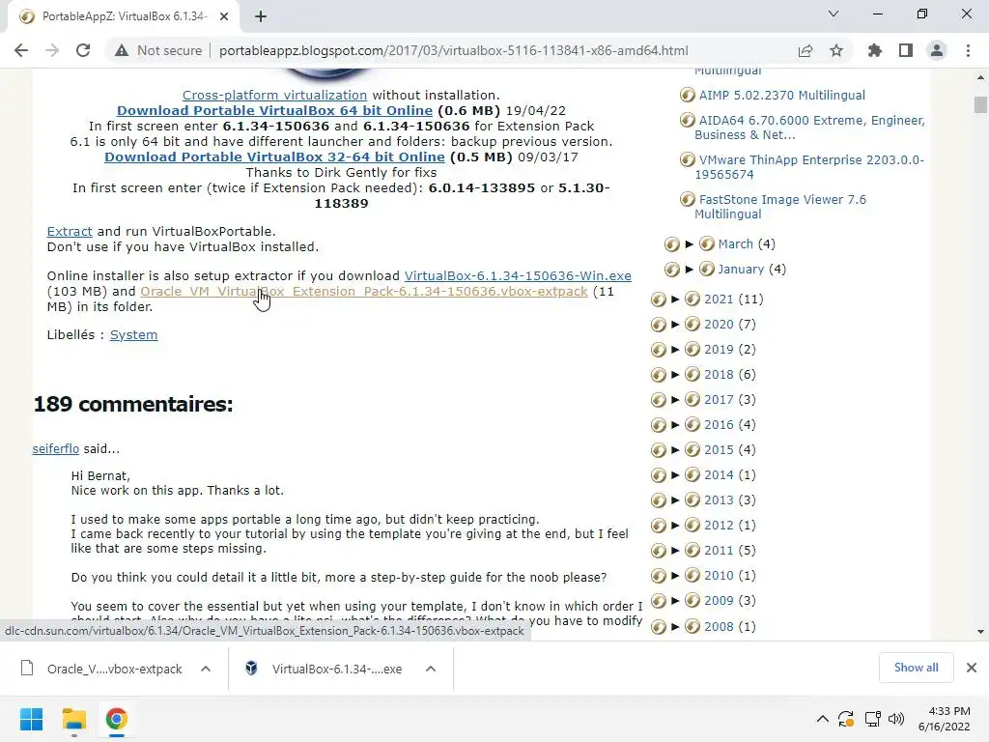Viewport: 989px width, 742px height.
Task: Click the scrollbar down arrow
Action: (980, 632)
